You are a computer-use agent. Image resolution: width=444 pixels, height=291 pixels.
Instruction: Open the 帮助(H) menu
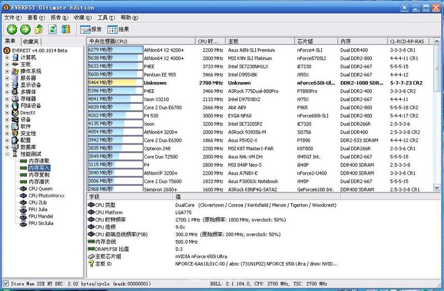coord(129,18)
